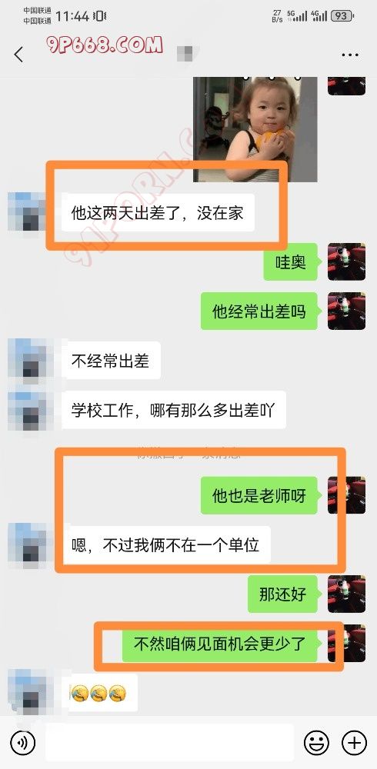Select the message 嗯,不过我俩不在一个单位
Viewport: 377px width, 769px height.
click(x=165, y=545)
